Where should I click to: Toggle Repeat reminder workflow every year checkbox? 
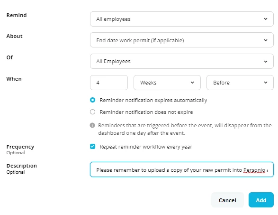pyautogui.click(x=92, y=147)
